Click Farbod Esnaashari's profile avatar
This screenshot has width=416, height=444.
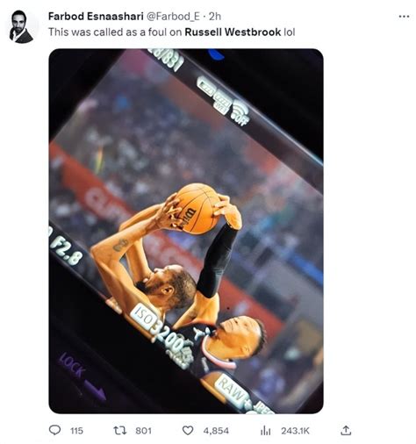[x=21, y=27]
